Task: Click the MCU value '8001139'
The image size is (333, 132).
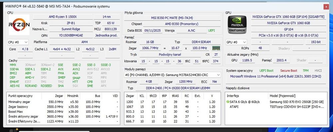Action: pyautogui.click(x=111, y=29)
